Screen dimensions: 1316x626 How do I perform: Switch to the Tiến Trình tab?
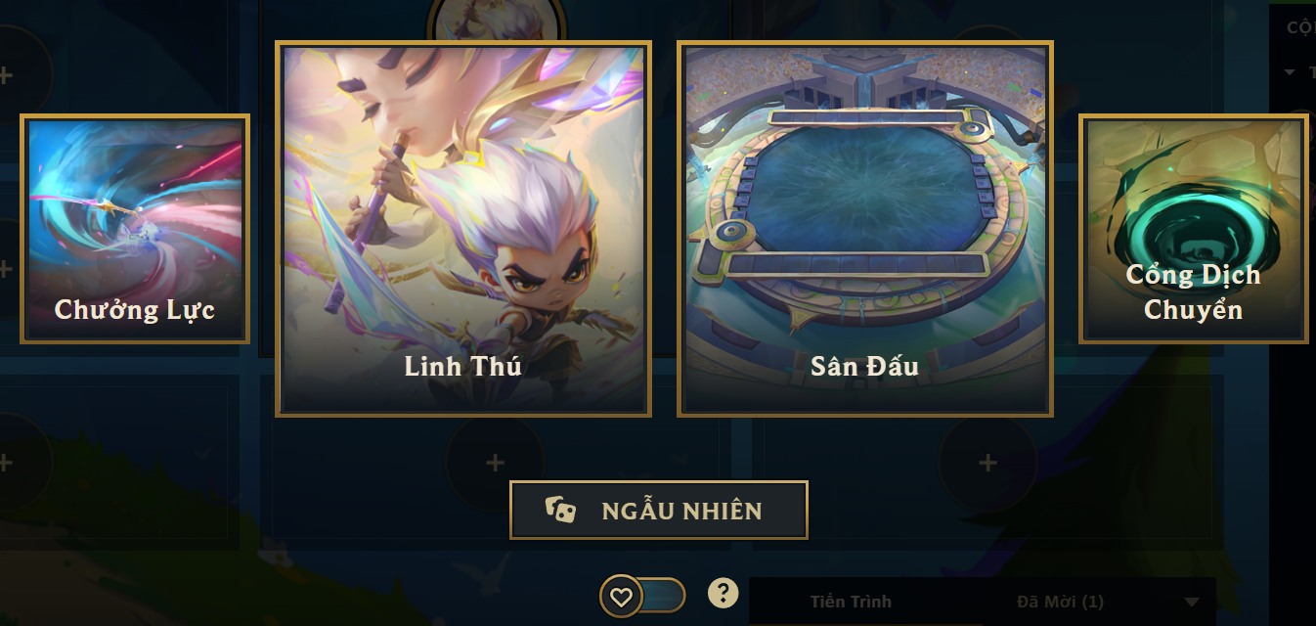pyautogui.click(x=851, y=602)
